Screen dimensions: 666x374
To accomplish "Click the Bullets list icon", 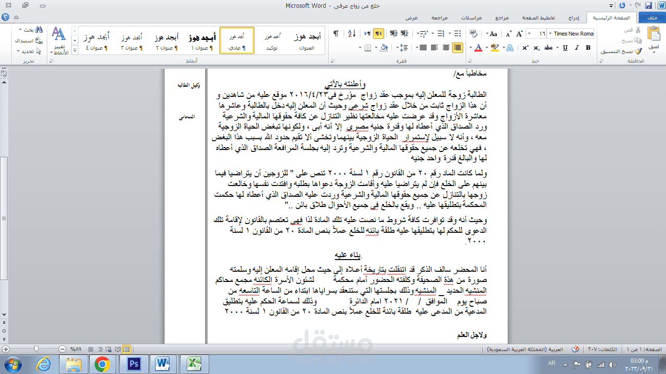I will pyautogui.click(x=458, y=34).
